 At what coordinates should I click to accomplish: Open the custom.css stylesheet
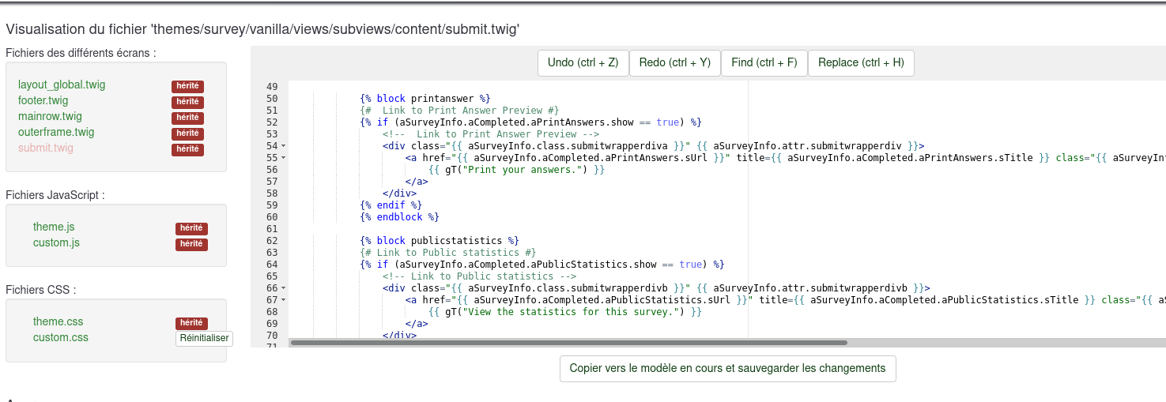coord(61,337)
